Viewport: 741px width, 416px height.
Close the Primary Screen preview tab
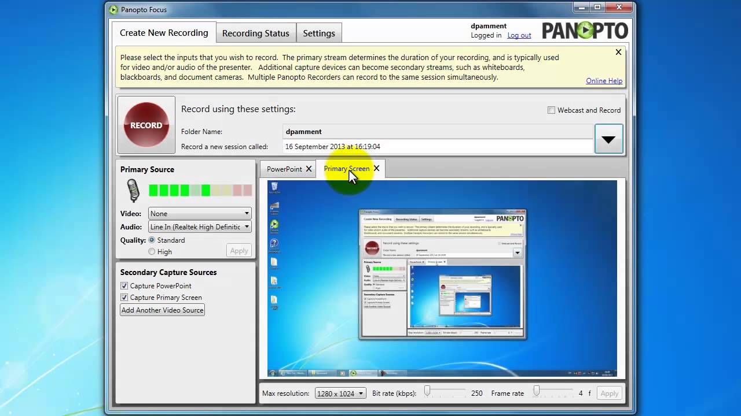tap(376, 168)
